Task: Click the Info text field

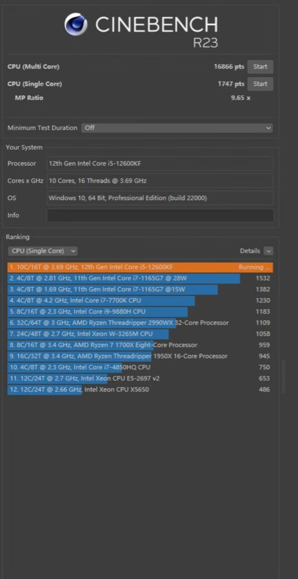Action: coord(160,215)
